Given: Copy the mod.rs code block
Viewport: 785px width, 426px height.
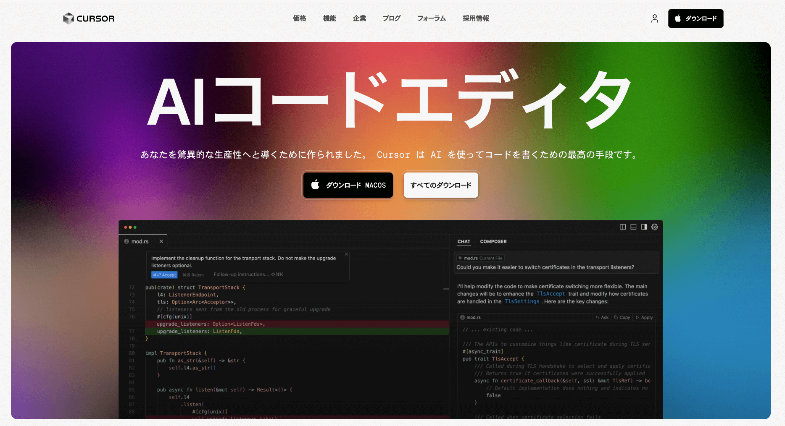Looking at the screenshot, I should pyautogui.click(x=622, y=318).
